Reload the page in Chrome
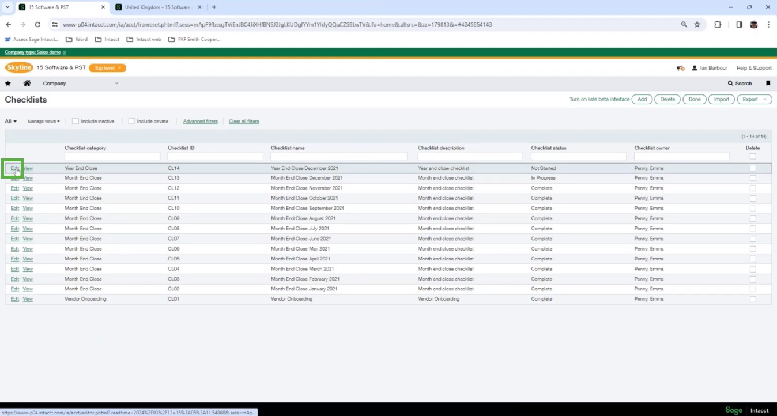The width and height of the screenshot is (777, 416). pos(37,25)
